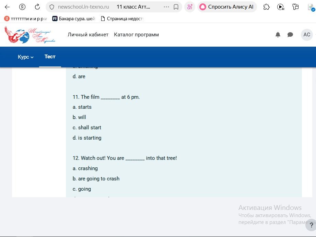The height and width of the screenshot is (237, 316).
Task: Open the Бакара сура bookmark
Action: 74,19
